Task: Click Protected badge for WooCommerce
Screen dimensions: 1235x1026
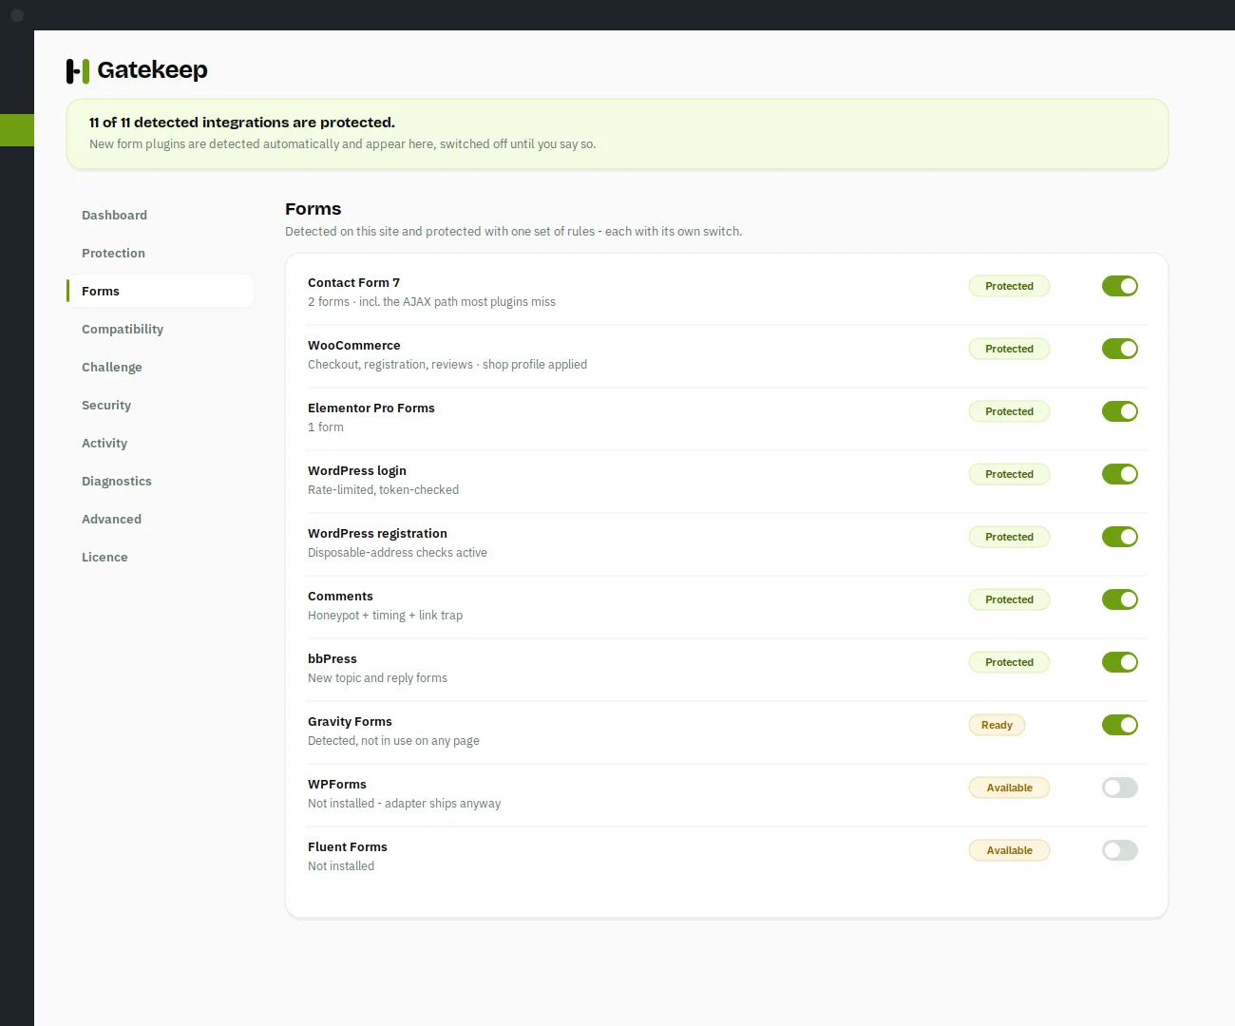Action: (1009, 349)
